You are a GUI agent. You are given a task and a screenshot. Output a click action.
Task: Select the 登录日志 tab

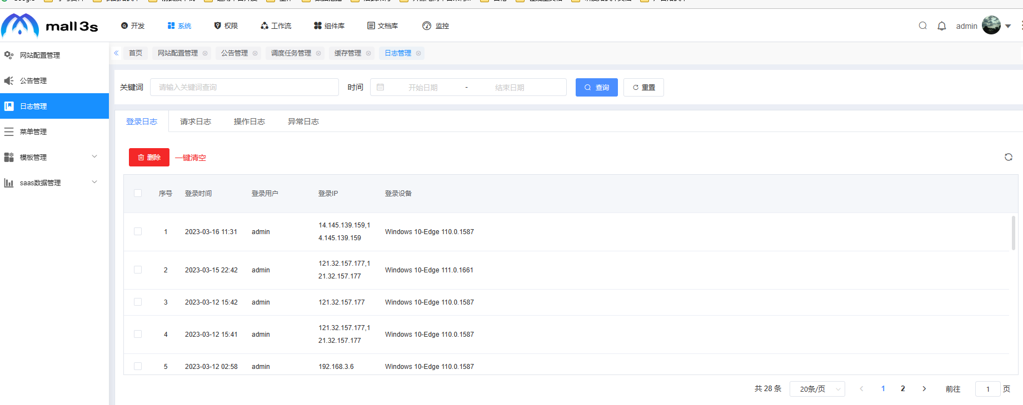pyautogui.click(x=142, y=121)
